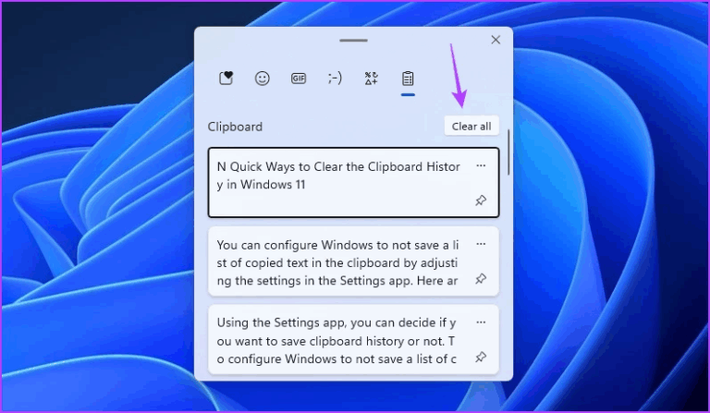Screen dimensions: 710x413
Task: Switch to the Emoji tab
Action: point(263,79)
